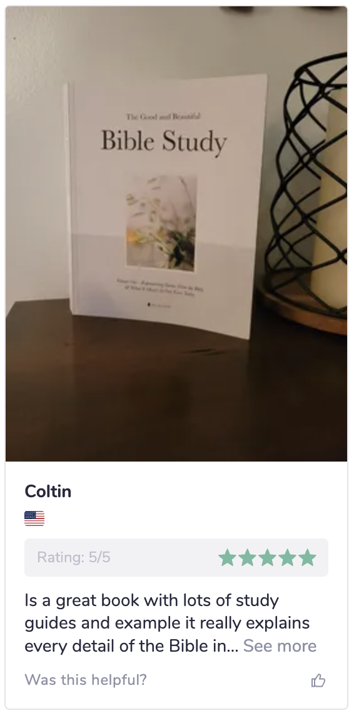
Task: Click reviewer name Coltin
Action: [x=48, y=492]
